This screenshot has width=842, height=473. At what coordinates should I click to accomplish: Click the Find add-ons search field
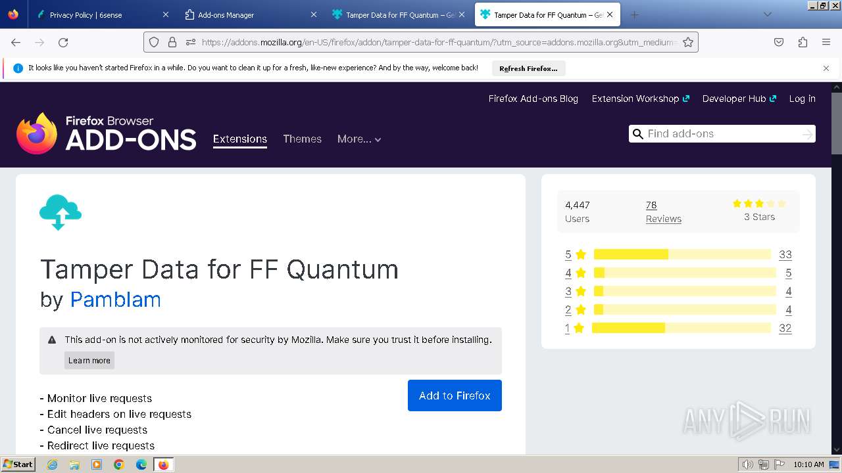coord(722,133)
